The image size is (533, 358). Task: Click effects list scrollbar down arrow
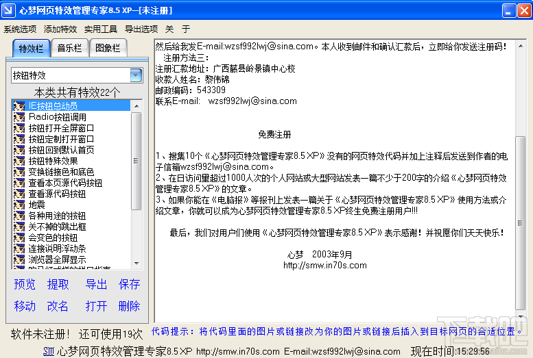click(x=137, y=264)
